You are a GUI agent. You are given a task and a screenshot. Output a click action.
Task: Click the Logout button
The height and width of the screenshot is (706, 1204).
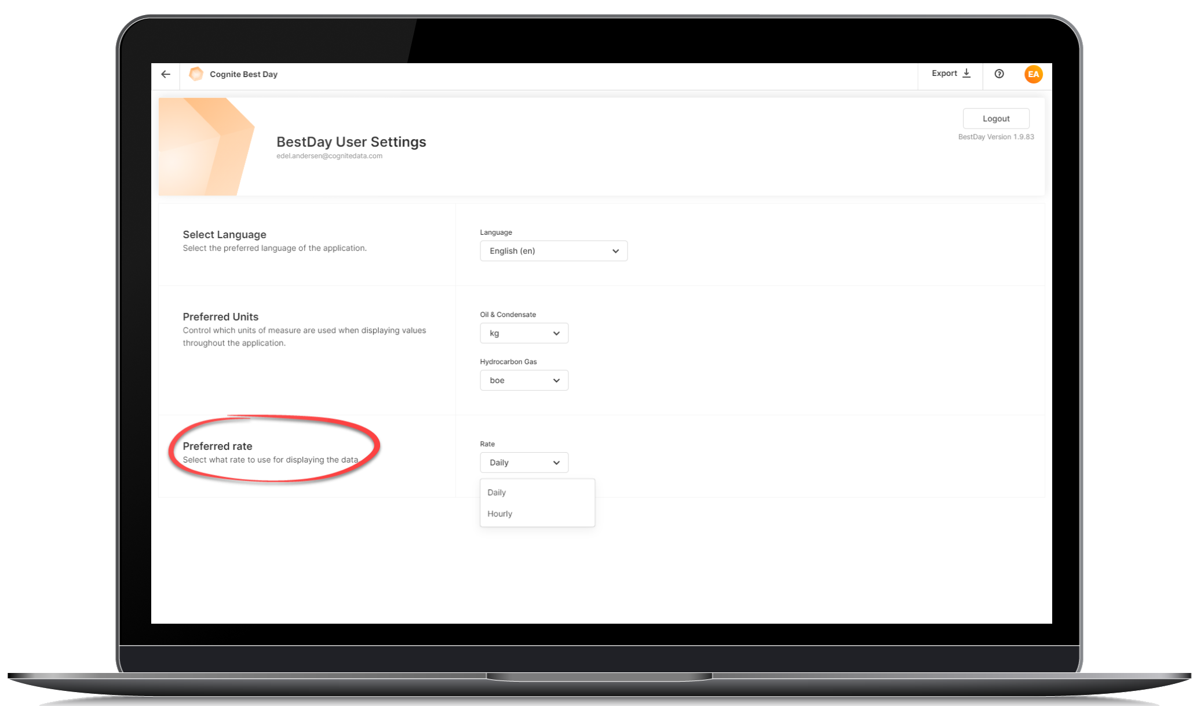point(996,118)
